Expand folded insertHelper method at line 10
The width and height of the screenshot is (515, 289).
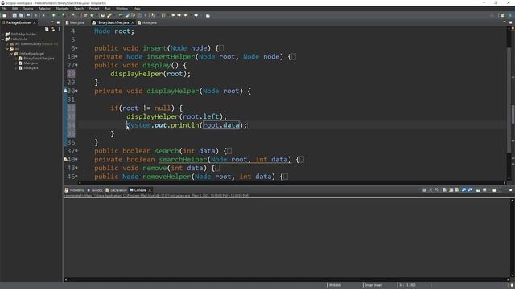(76, 57)
